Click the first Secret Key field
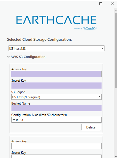Image resolution: width=117 pixels, height=158 pixels. (57, 85)
